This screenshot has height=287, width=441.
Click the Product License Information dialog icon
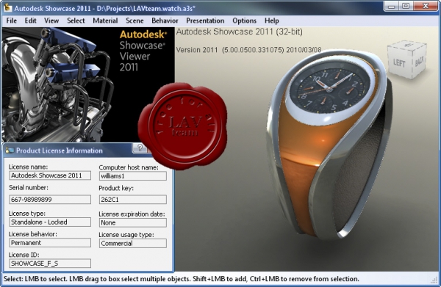[x=10, y=150]
